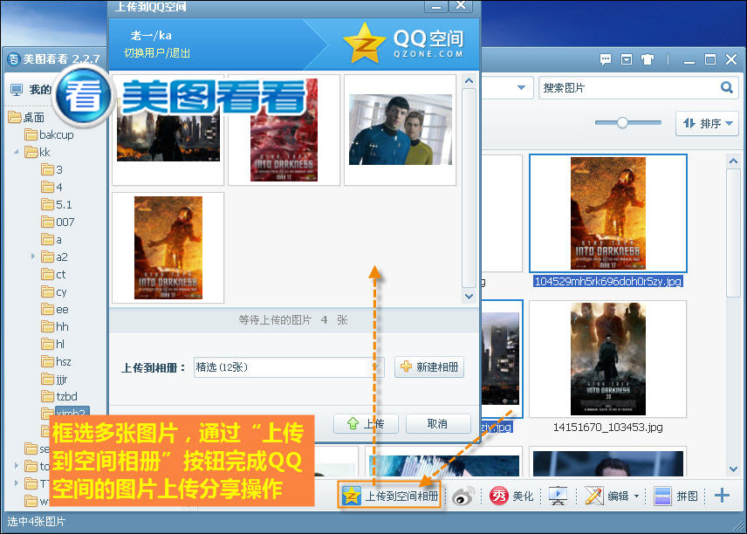Click scroll-down arrow of main image pane
The width and height of the screenshot is (747, 534).
[733, 469]
